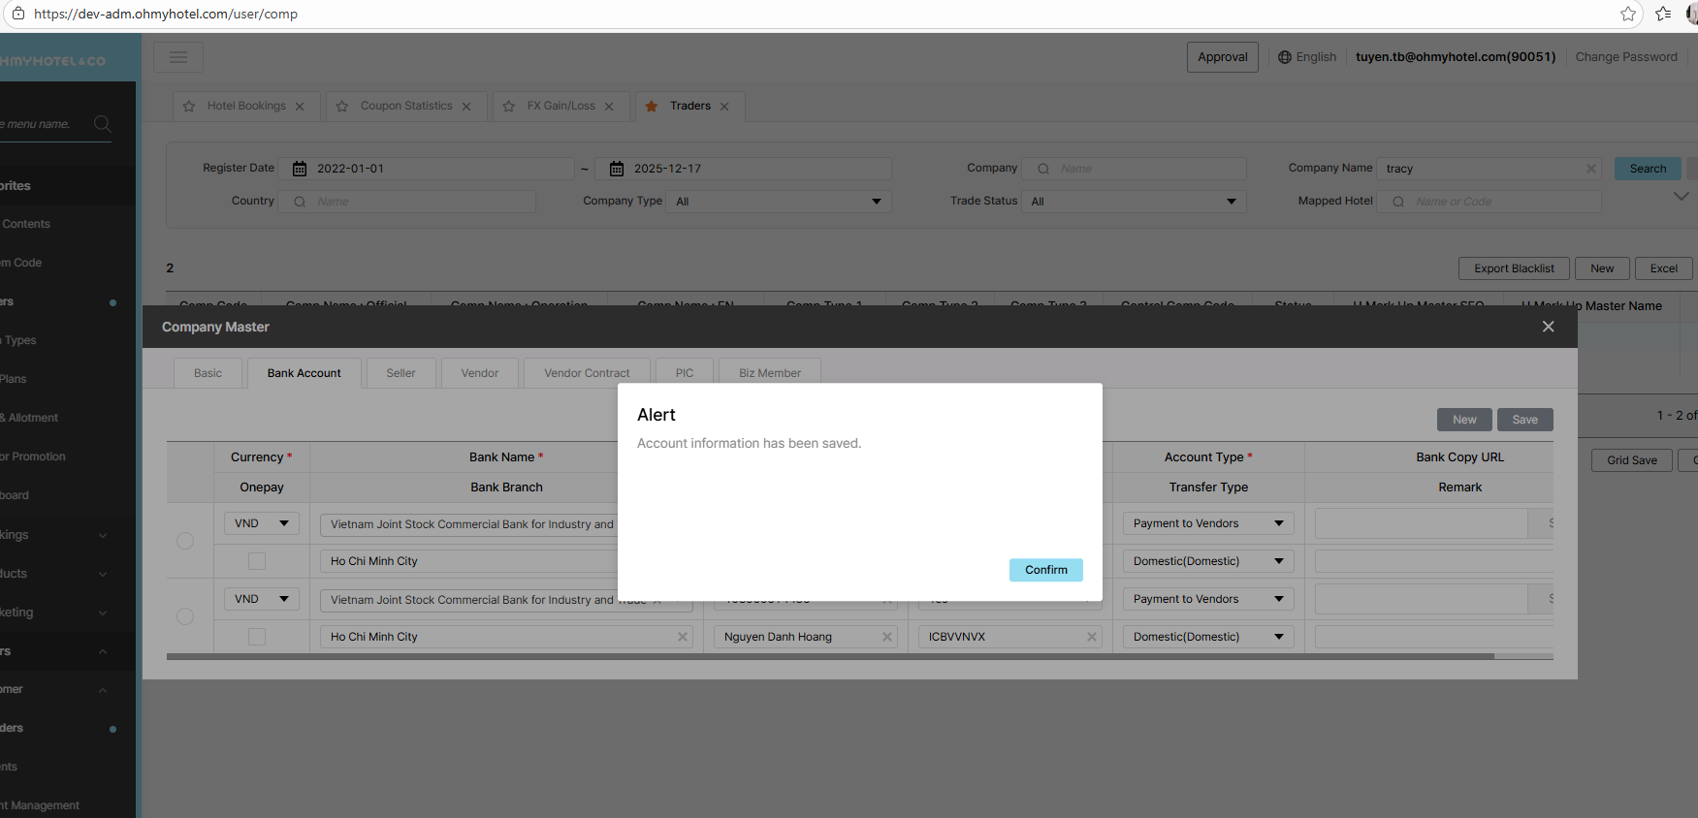This screenshot has width=1698, height=818.
Task: Clear the Nguyen Danh Hoang field
Action: 887,637
